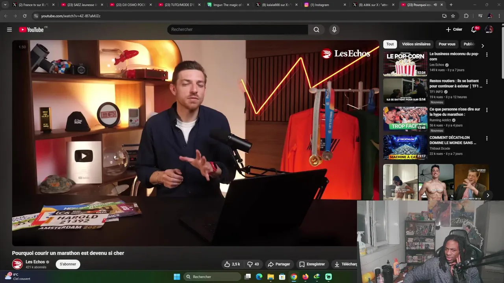The image size is (504, 283).
Task: Open Chrome three-dot menu
Action: pyautogui.click(x=498, y=16)
